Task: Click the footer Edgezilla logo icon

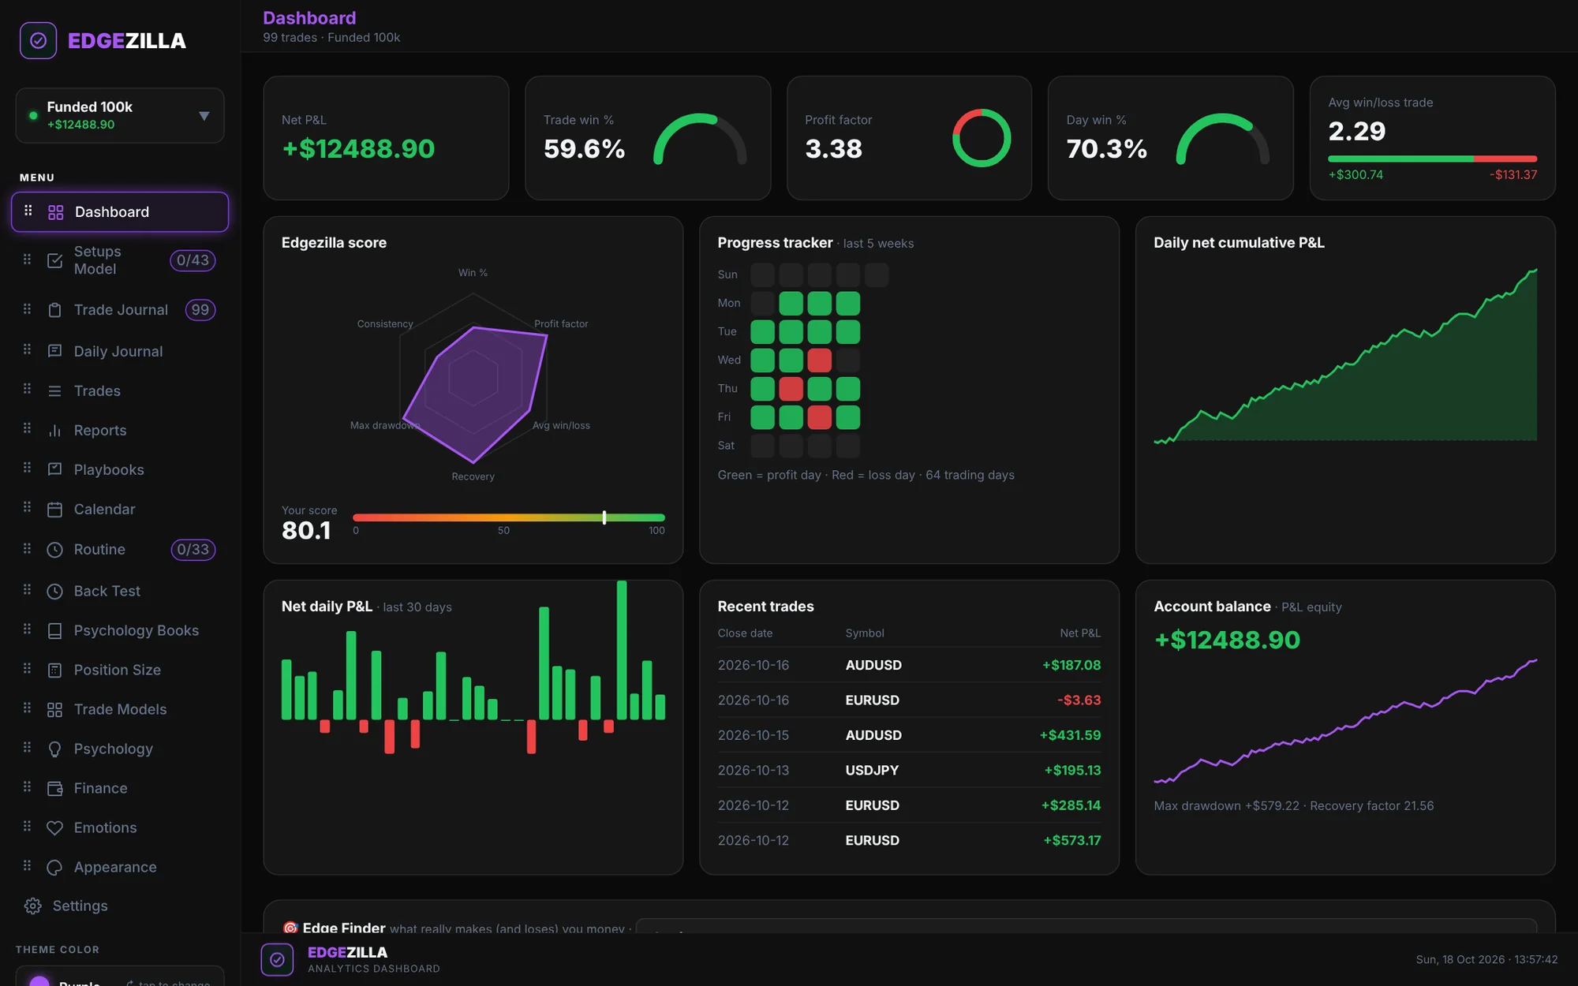Action: 277,959
